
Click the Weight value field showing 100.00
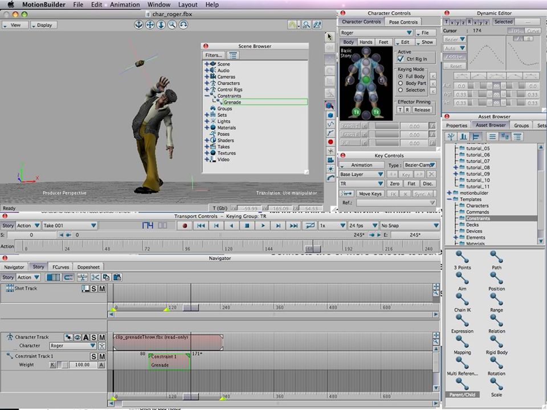point(83,364)
